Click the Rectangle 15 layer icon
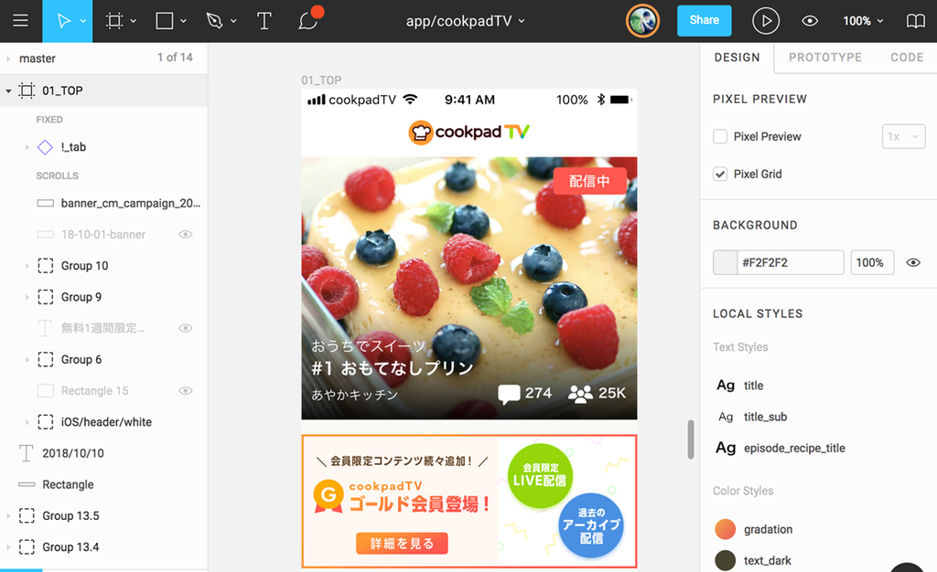This screenshot has width=937, height=572. coord(46,391)
